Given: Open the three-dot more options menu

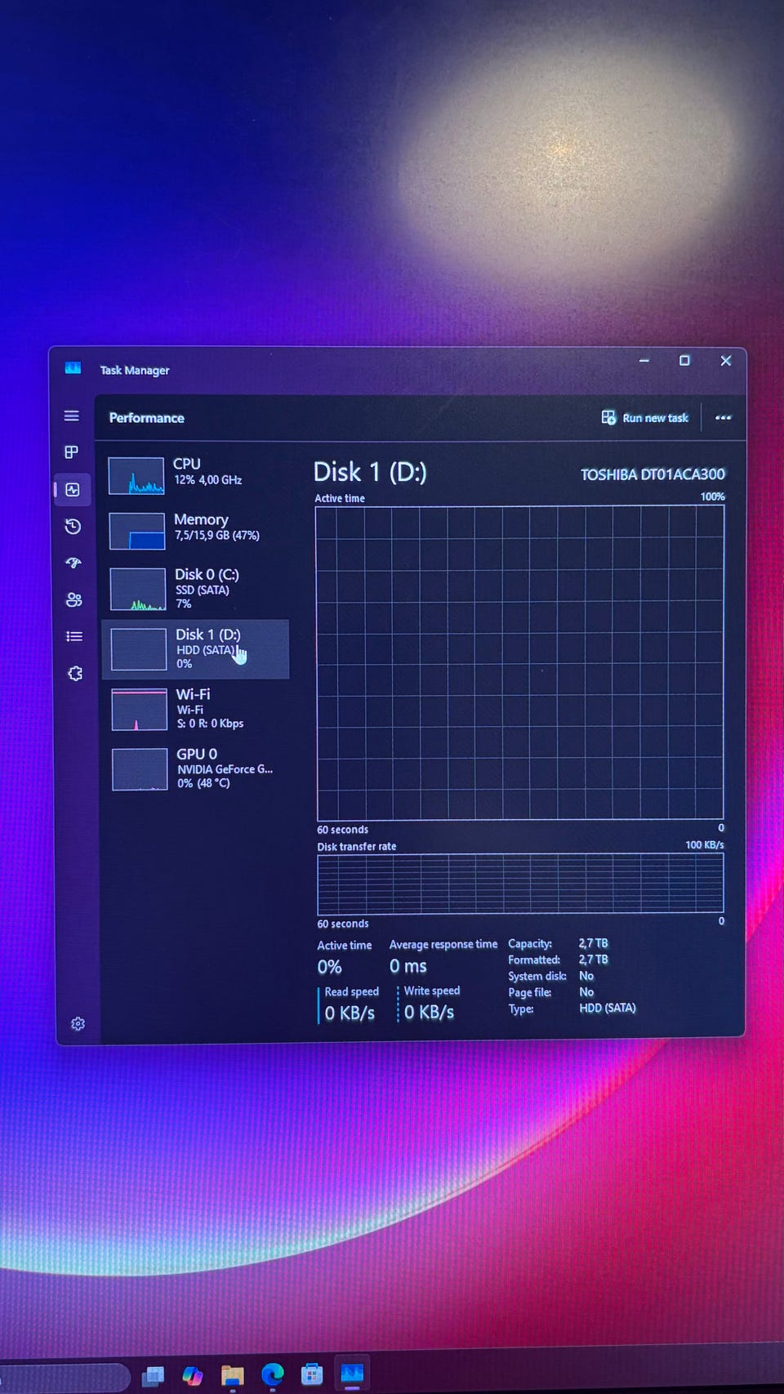Looking at the screenshot, I should click(x=723, y=418).
